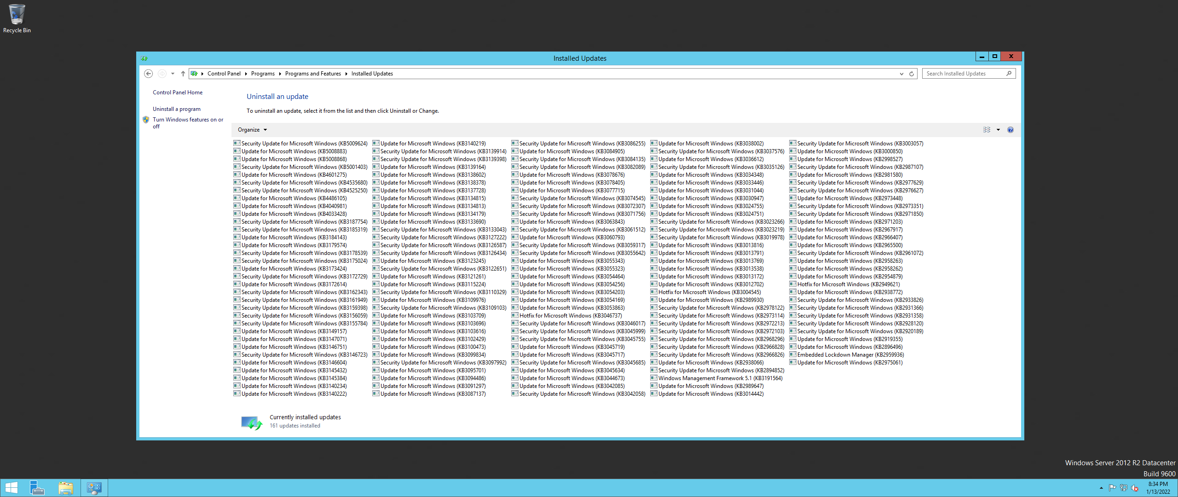The image size is (1178, 497).
Task: Click the search magnifier icon
Action: tap(1009, 74)
